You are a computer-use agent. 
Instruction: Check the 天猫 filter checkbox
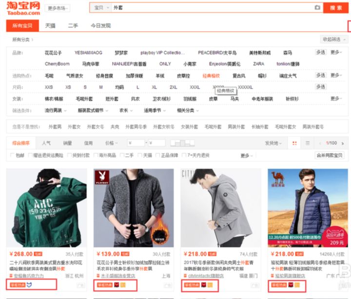[x=140, y=155]
